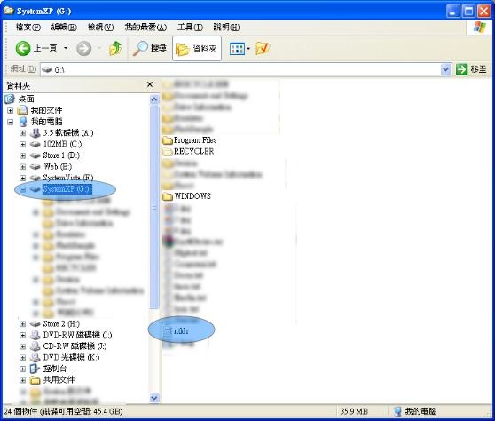The height and width of the screenshot is (421, 495).
Task: Open the 編輯(E) menu
Action: click(64, 28)
